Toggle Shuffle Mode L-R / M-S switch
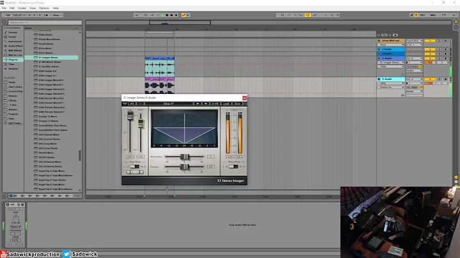Viewport: 460px width, 258px height. (x=234, y=167)
